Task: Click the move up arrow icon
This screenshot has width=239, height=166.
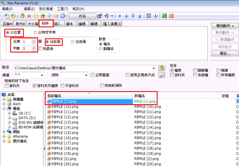Action: pos(119,16)
